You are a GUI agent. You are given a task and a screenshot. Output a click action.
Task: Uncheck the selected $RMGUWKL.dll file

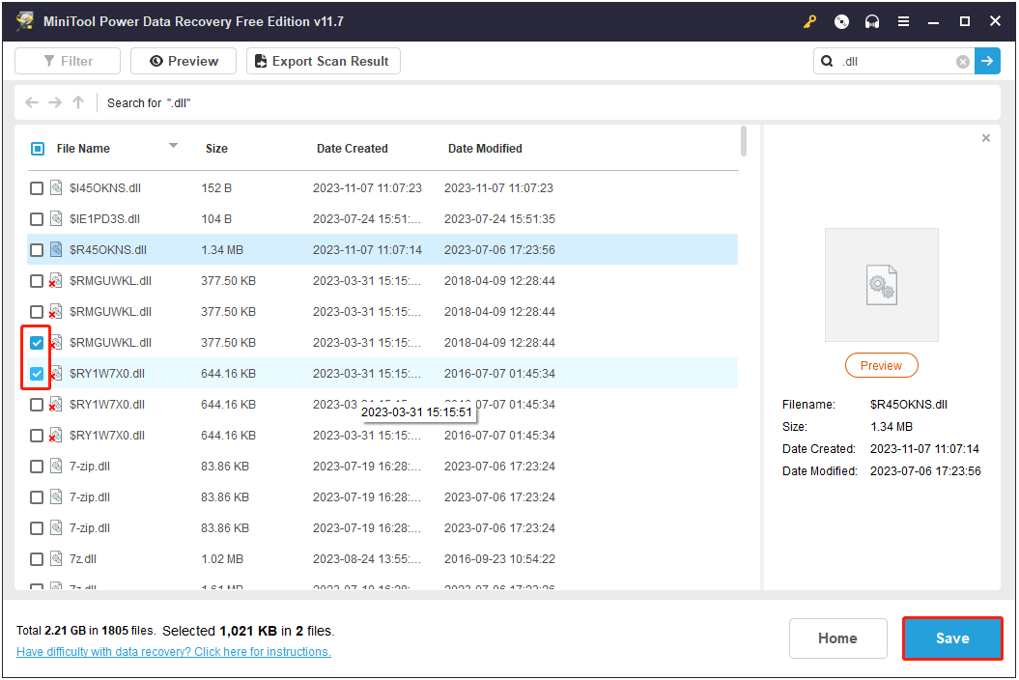pyautogui.click(x=36, y=342)
